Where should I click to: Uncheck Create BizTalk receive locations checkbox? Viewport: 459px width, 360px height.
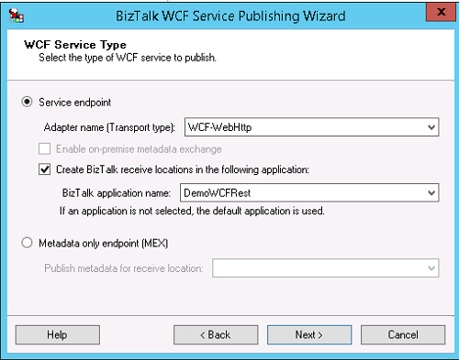[45, 169]
